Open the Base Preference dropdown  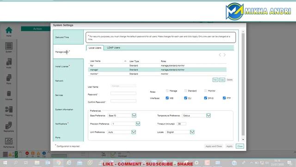pos(134,116)
